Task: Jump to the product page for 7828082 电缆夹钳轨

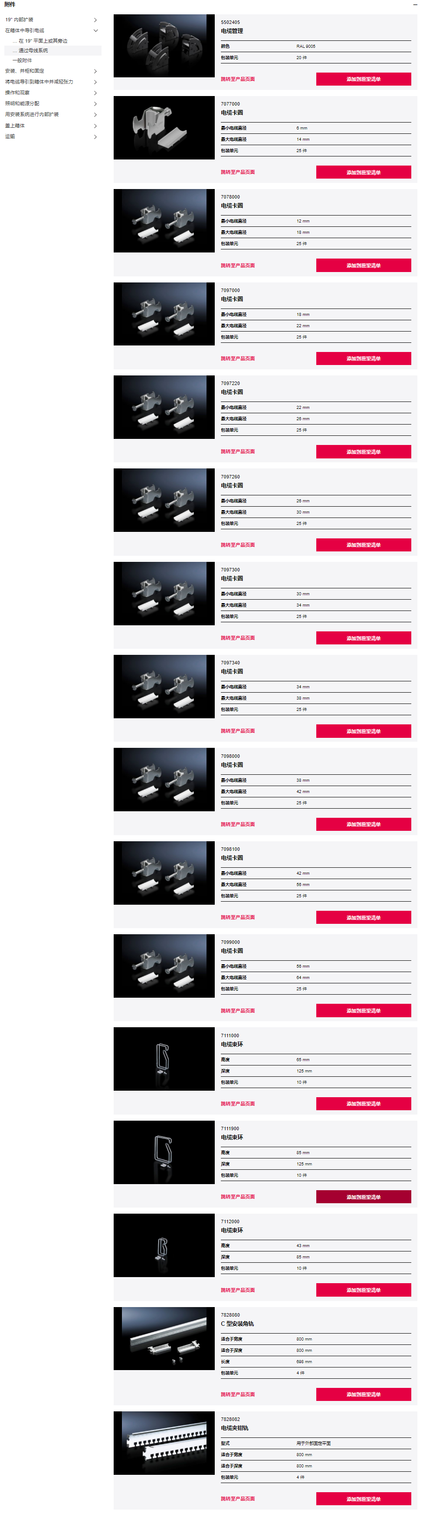Action: tap(238, 1499)
